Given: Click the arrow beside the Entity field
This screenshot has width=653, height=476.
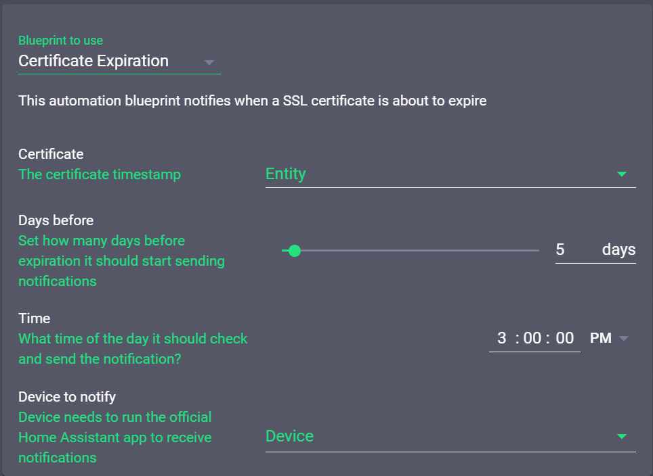Looking at the screenshot, I should click(x=622, y=174).
